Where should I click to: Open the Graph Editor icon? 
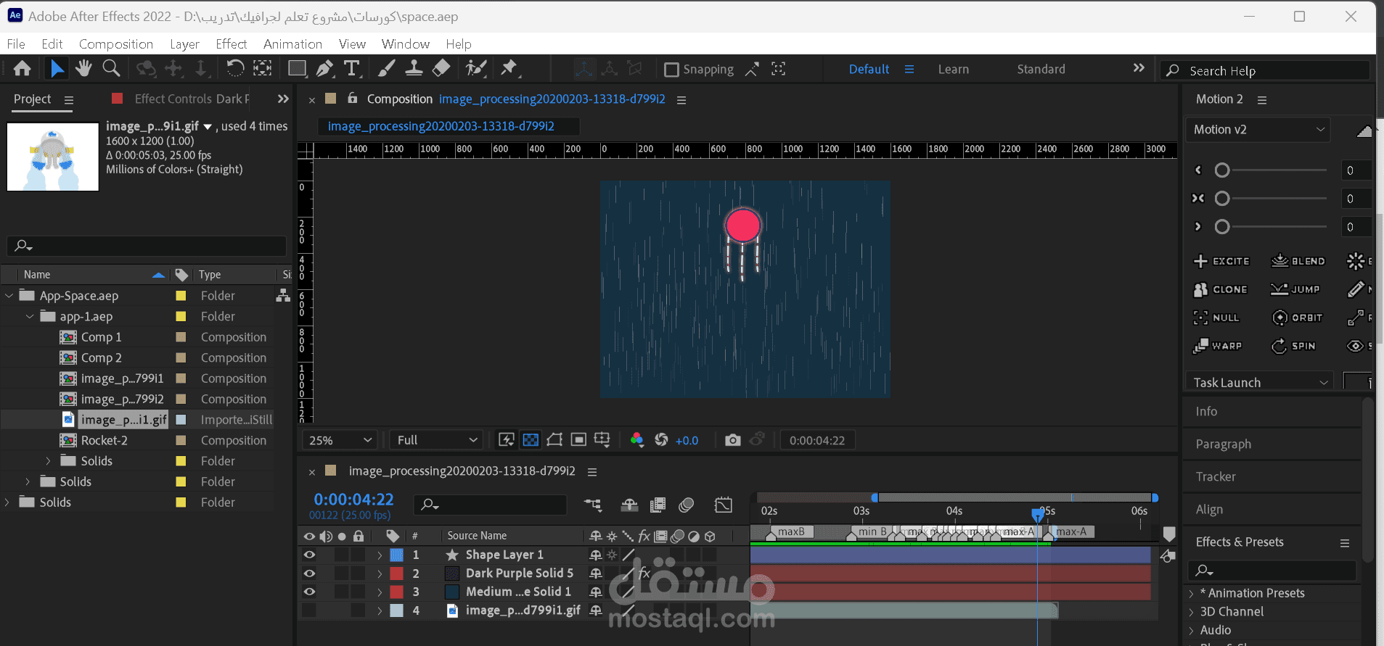(724, 505)
